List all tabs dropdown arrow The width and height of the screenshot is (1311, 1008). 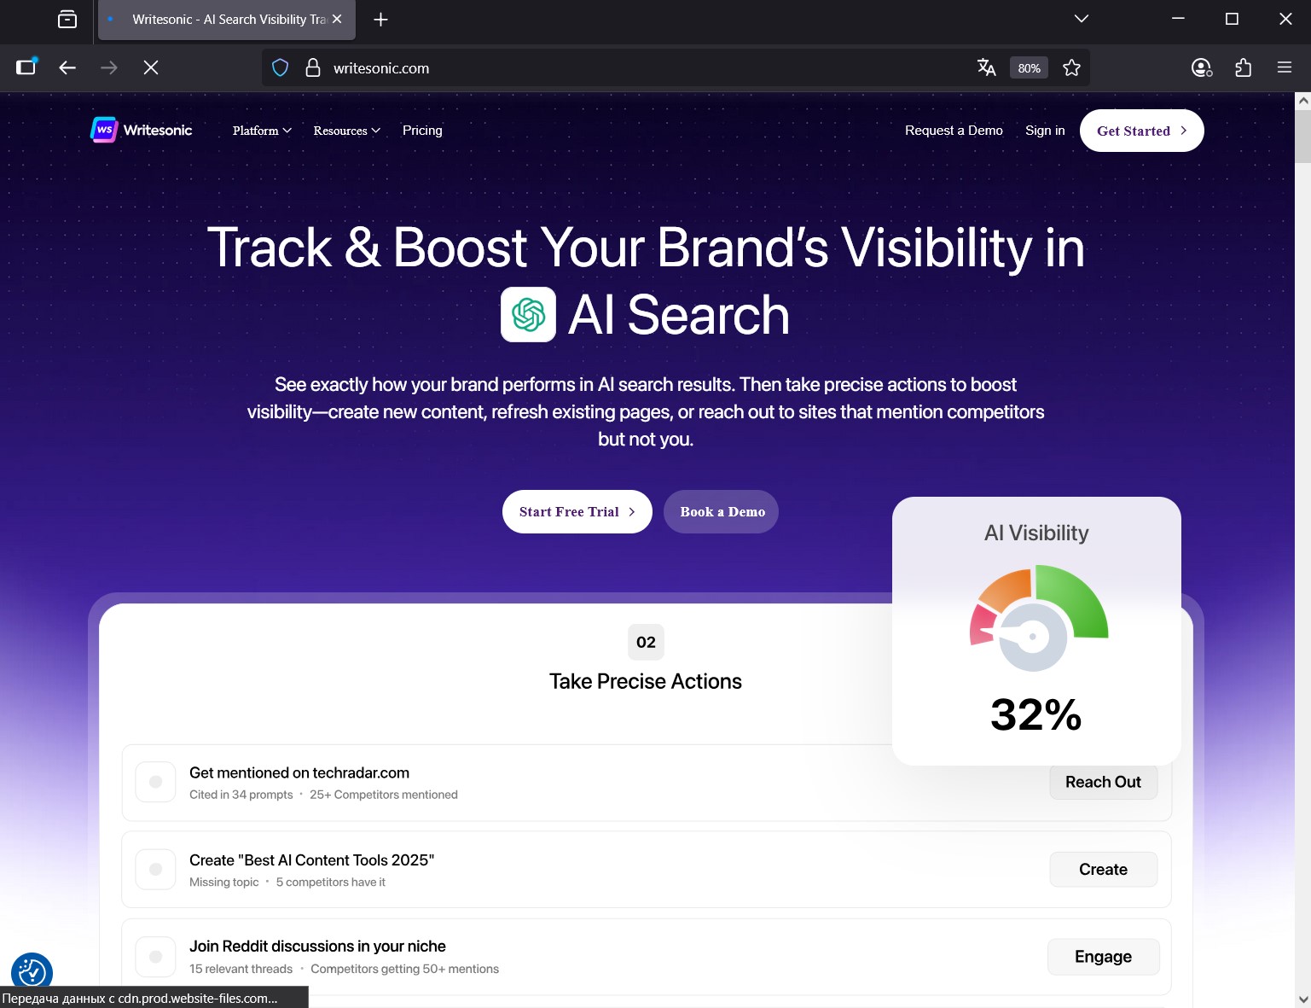coord(1082,19)
